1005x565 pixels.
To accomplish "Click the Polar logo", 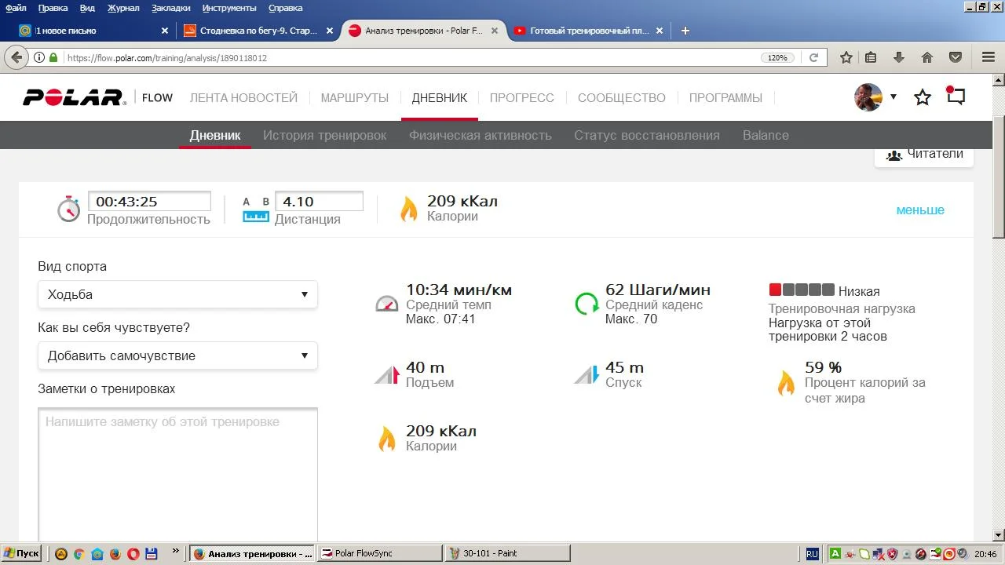I will (x=74, y=97).
